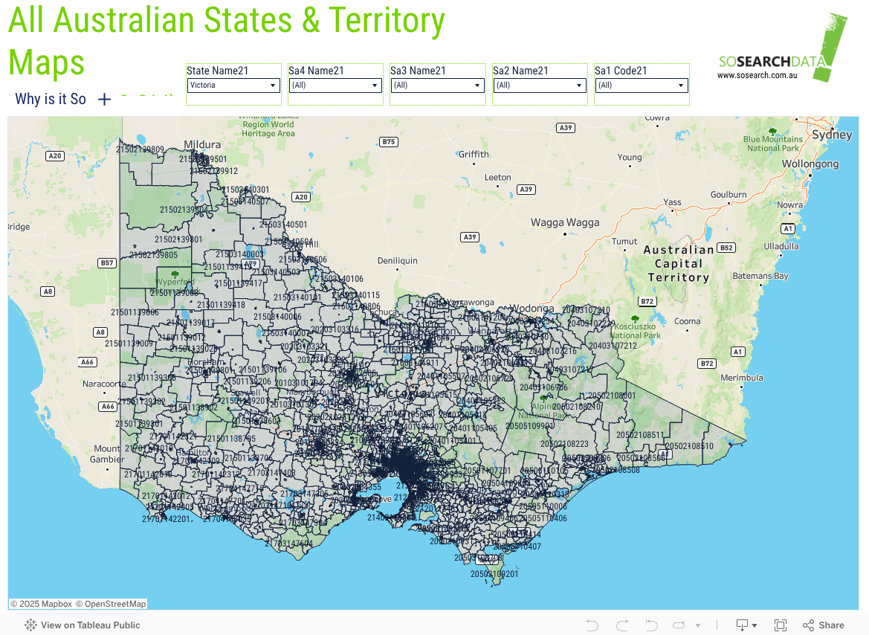869x635 pixels.
Task: Open the State Name21 dropdown showing Victoria
Action: [x=233, y=85]
